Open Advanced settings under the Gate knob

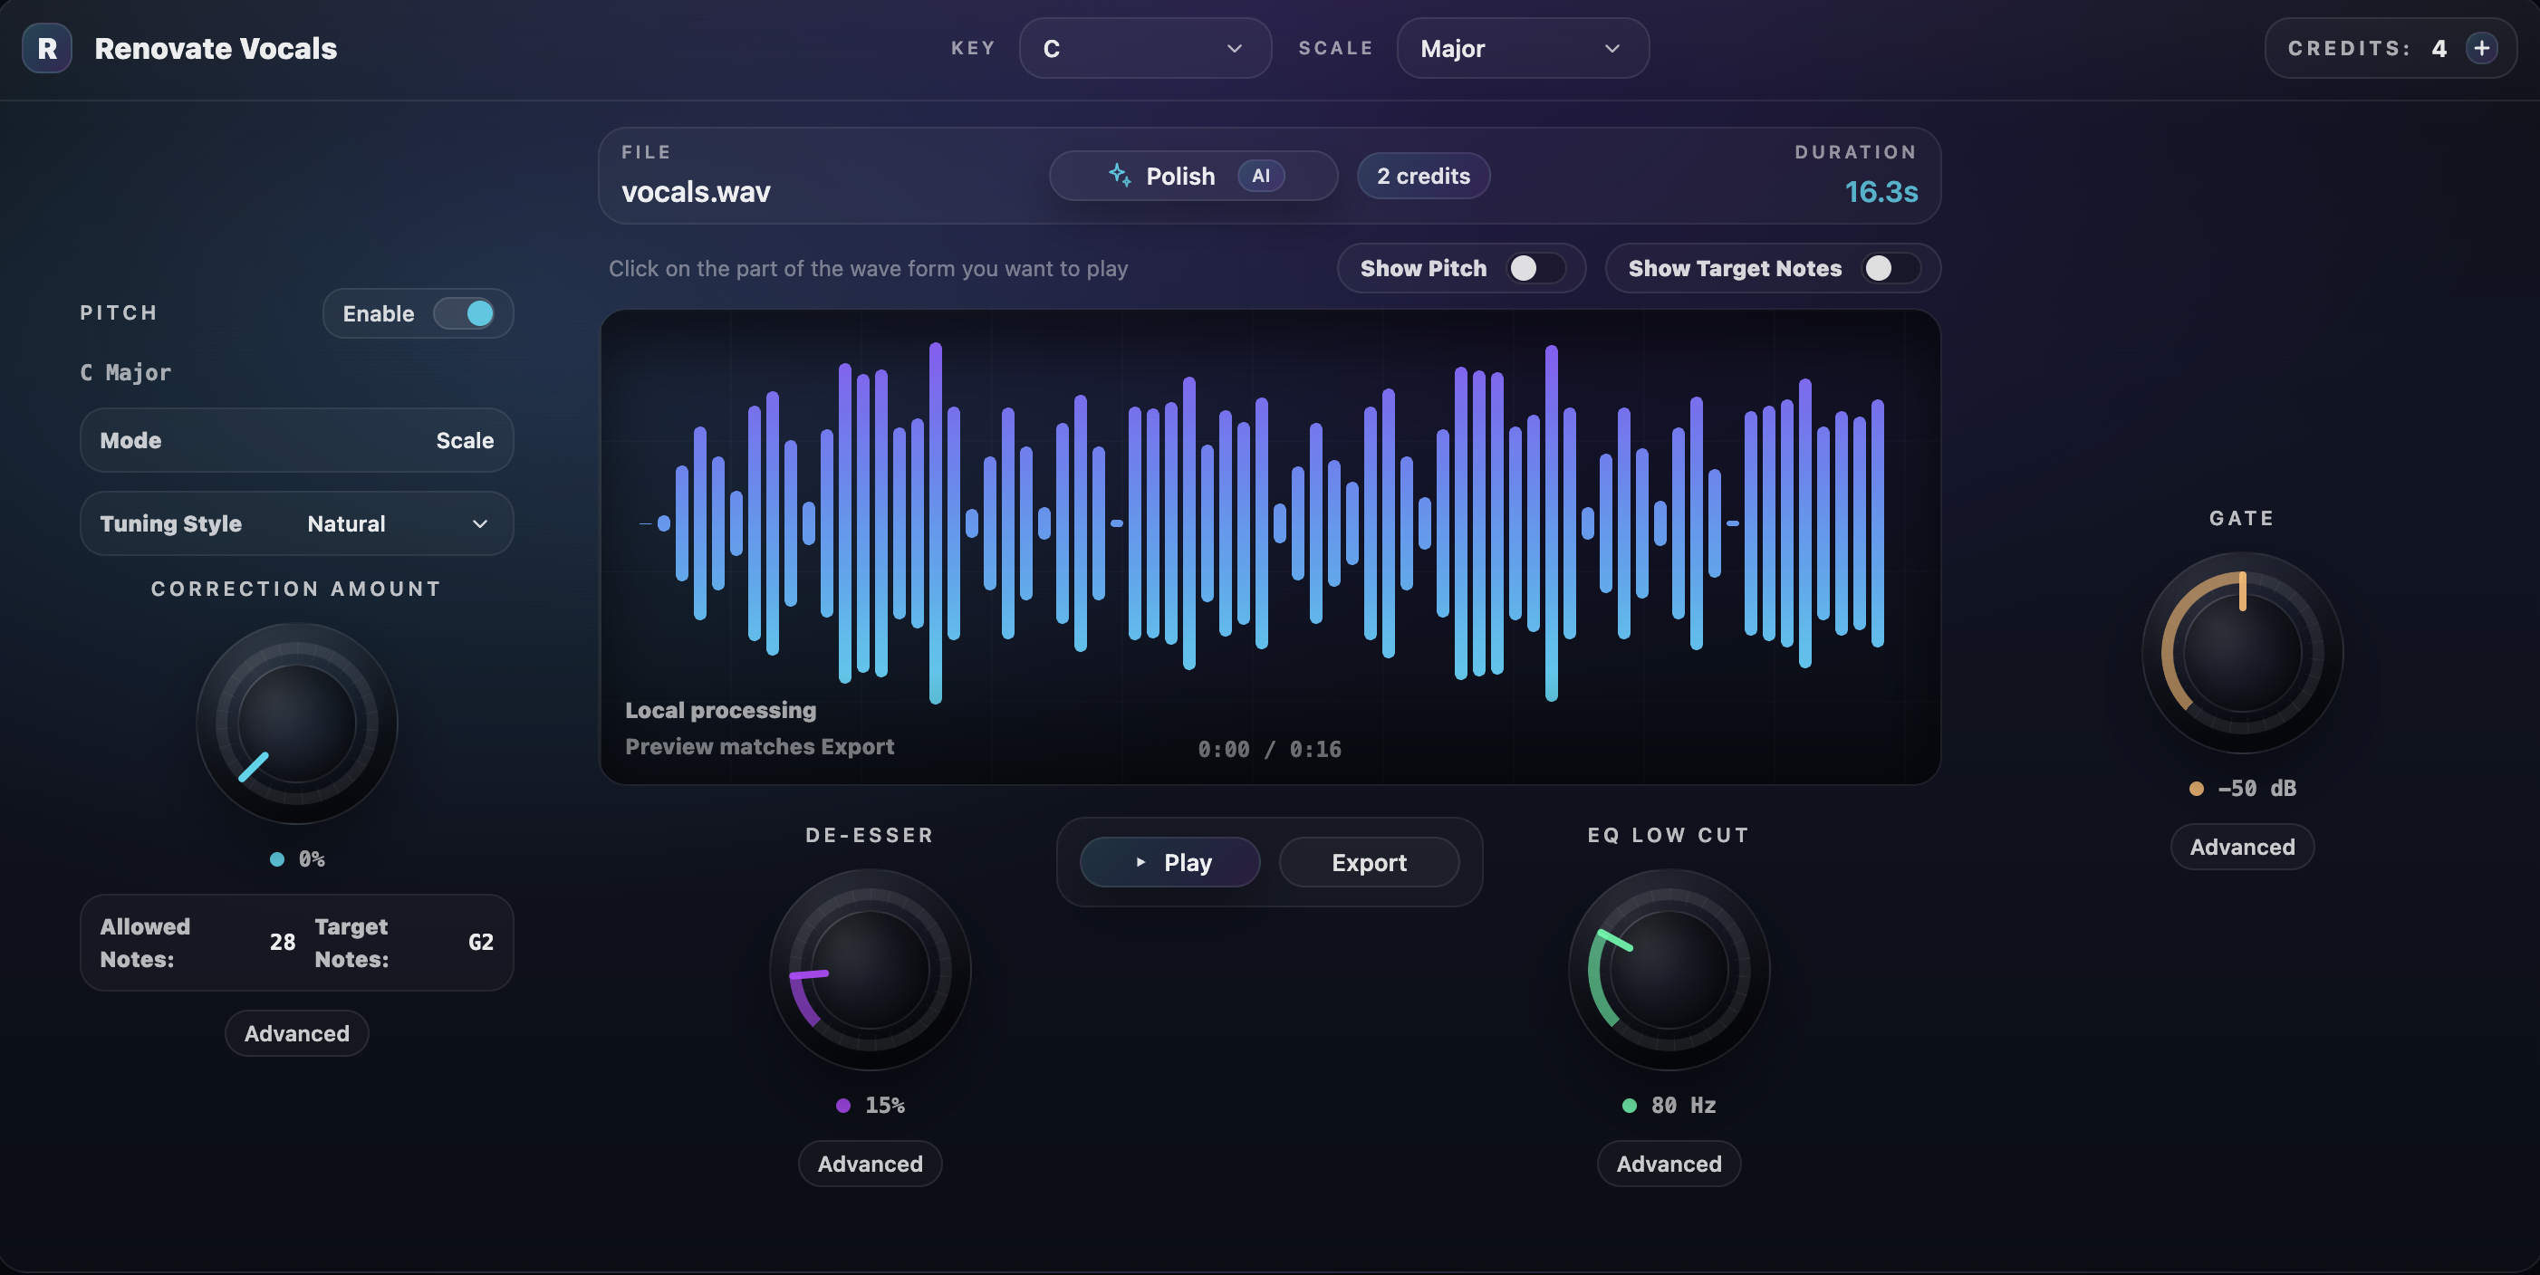pyautogui.click(x=2241, y=847)
